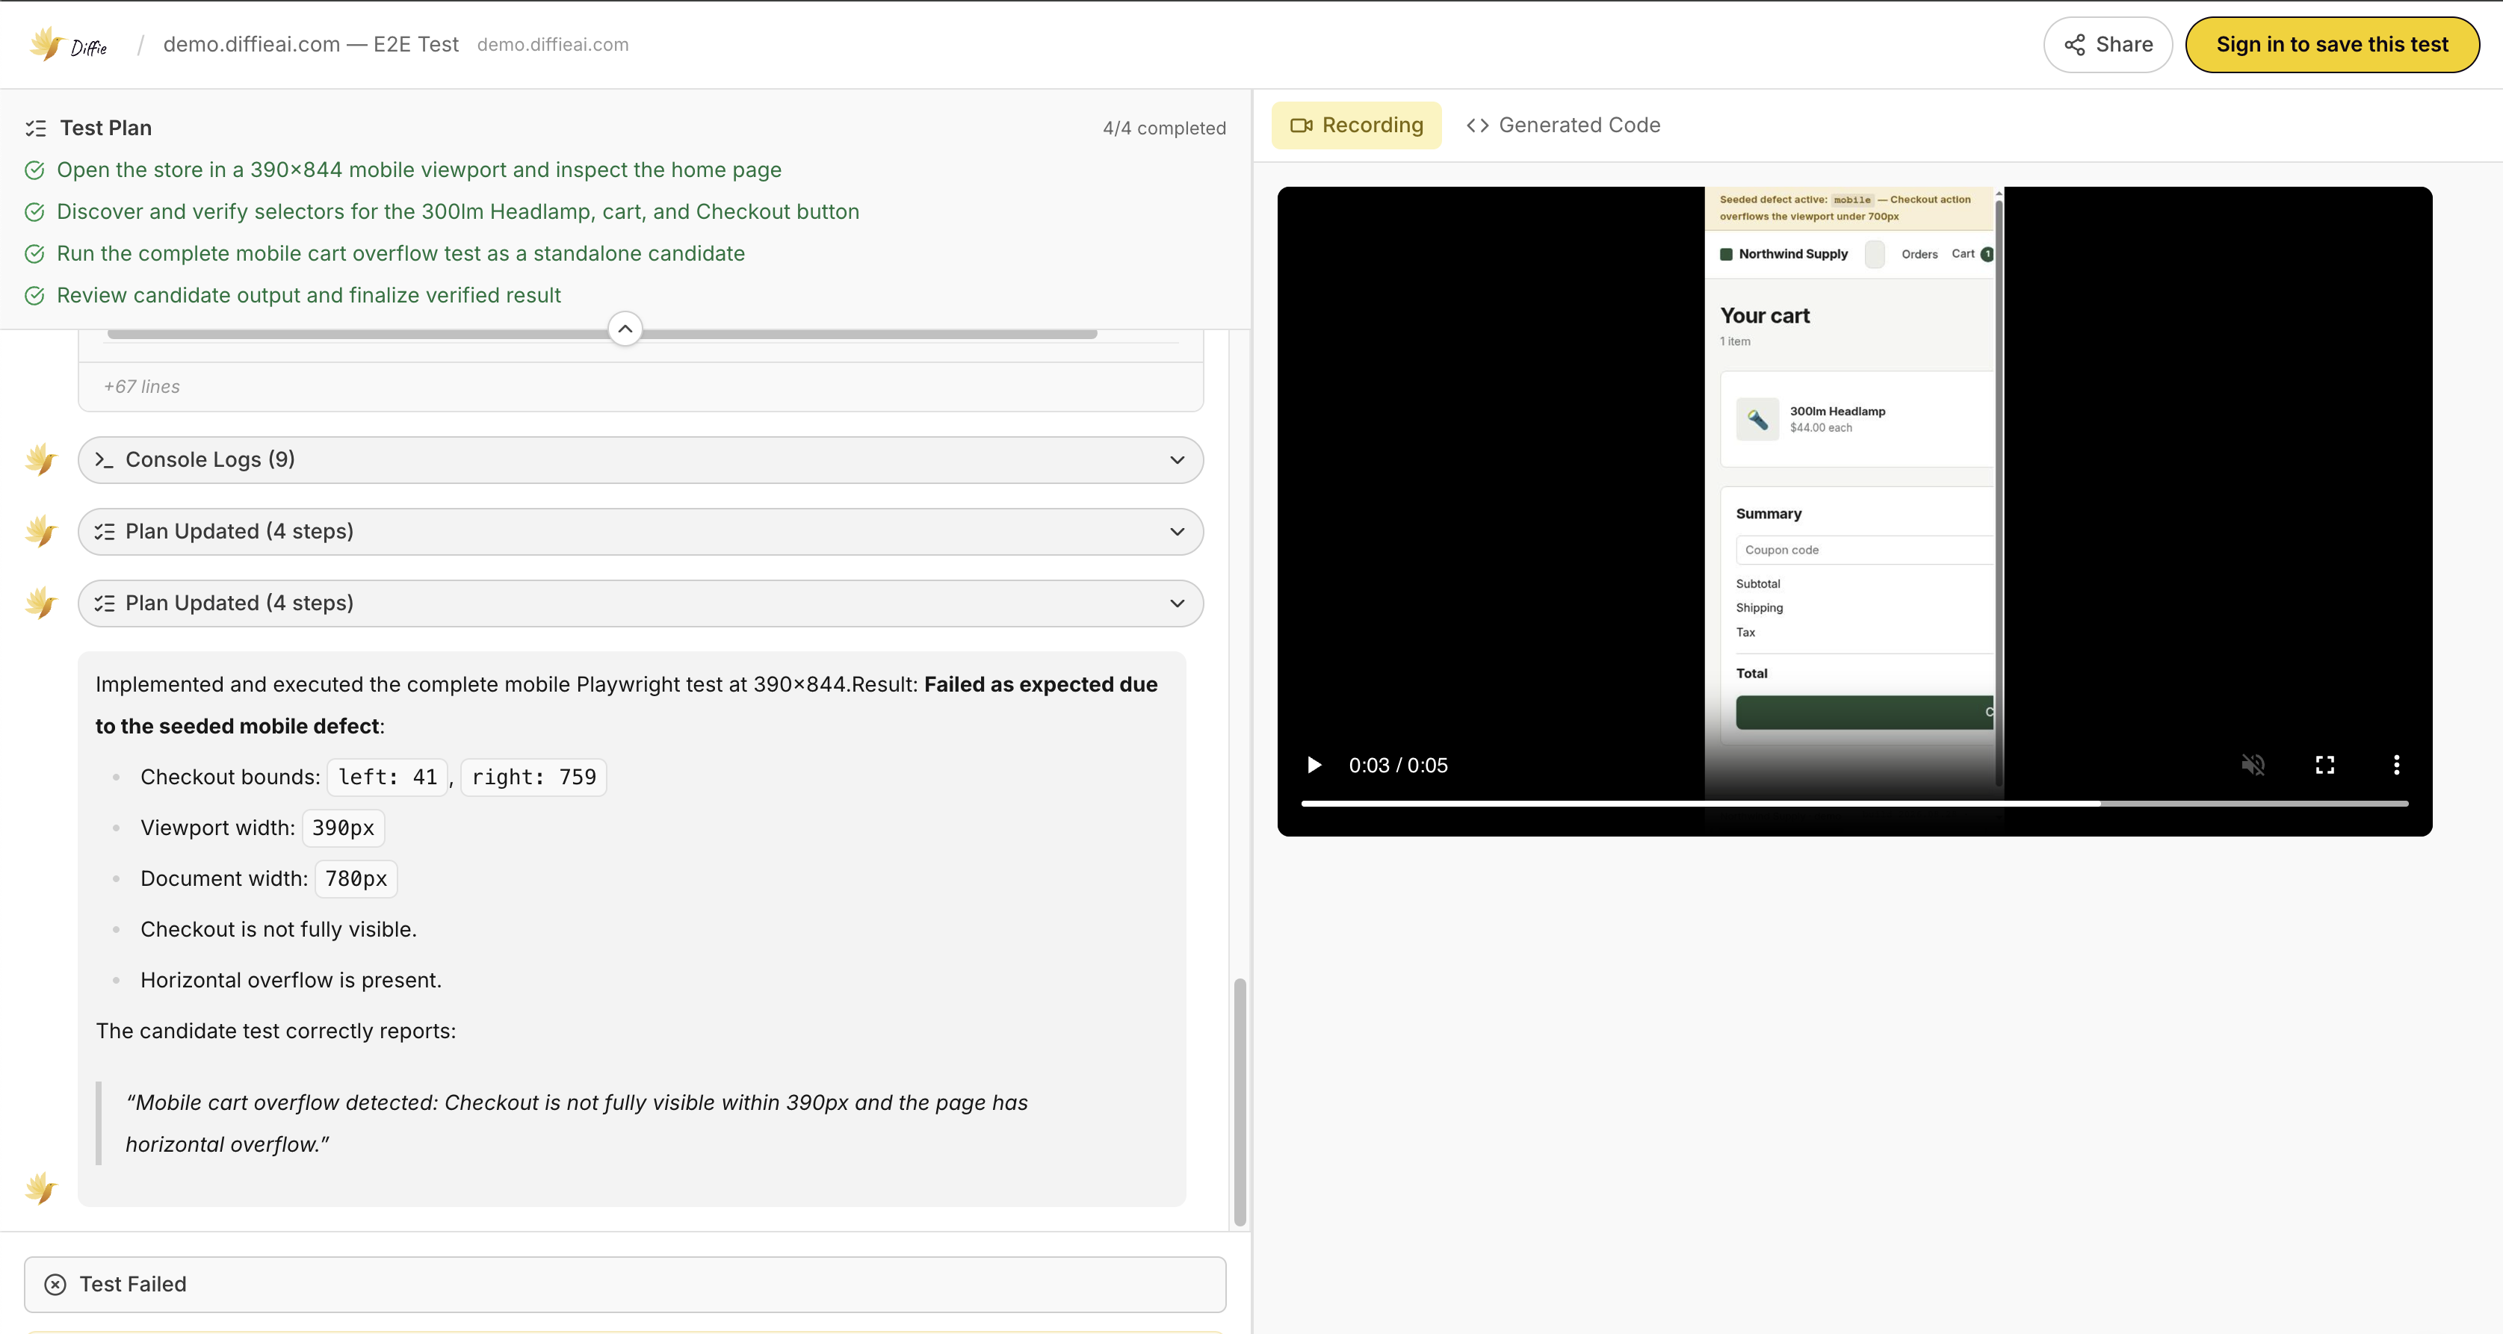Viewport: 2503px width, 1334px height.
Task: Click the list icon in first Plan Updated row
Action: (104, 532)
